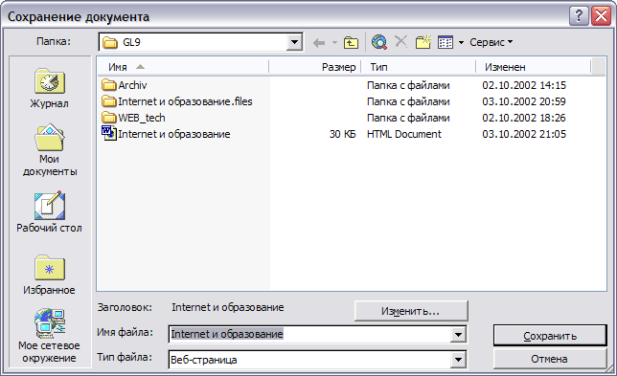Sort by the Размер column header
The image size is (617, 376).
[x=314, y=67]
